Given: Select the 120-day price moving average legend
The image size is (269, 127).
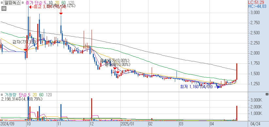Looking at the screenshot, I should [71, 3].
